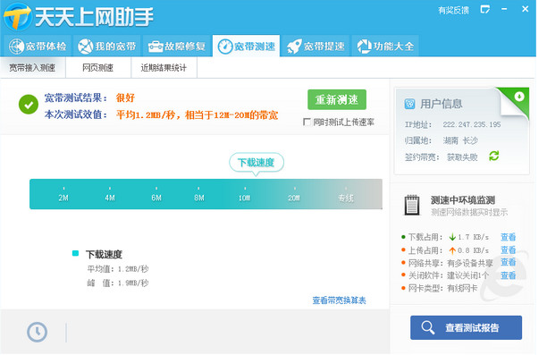Switch to the 网页测速 sub-tab
The image size is (547, 355).
coord(98,68)
